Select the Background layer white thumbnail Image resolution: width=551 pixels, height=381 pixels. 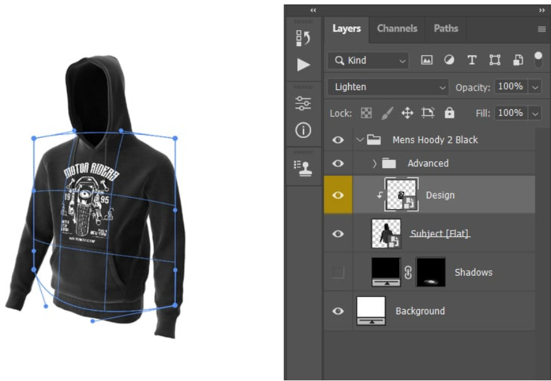click(371, 310)
